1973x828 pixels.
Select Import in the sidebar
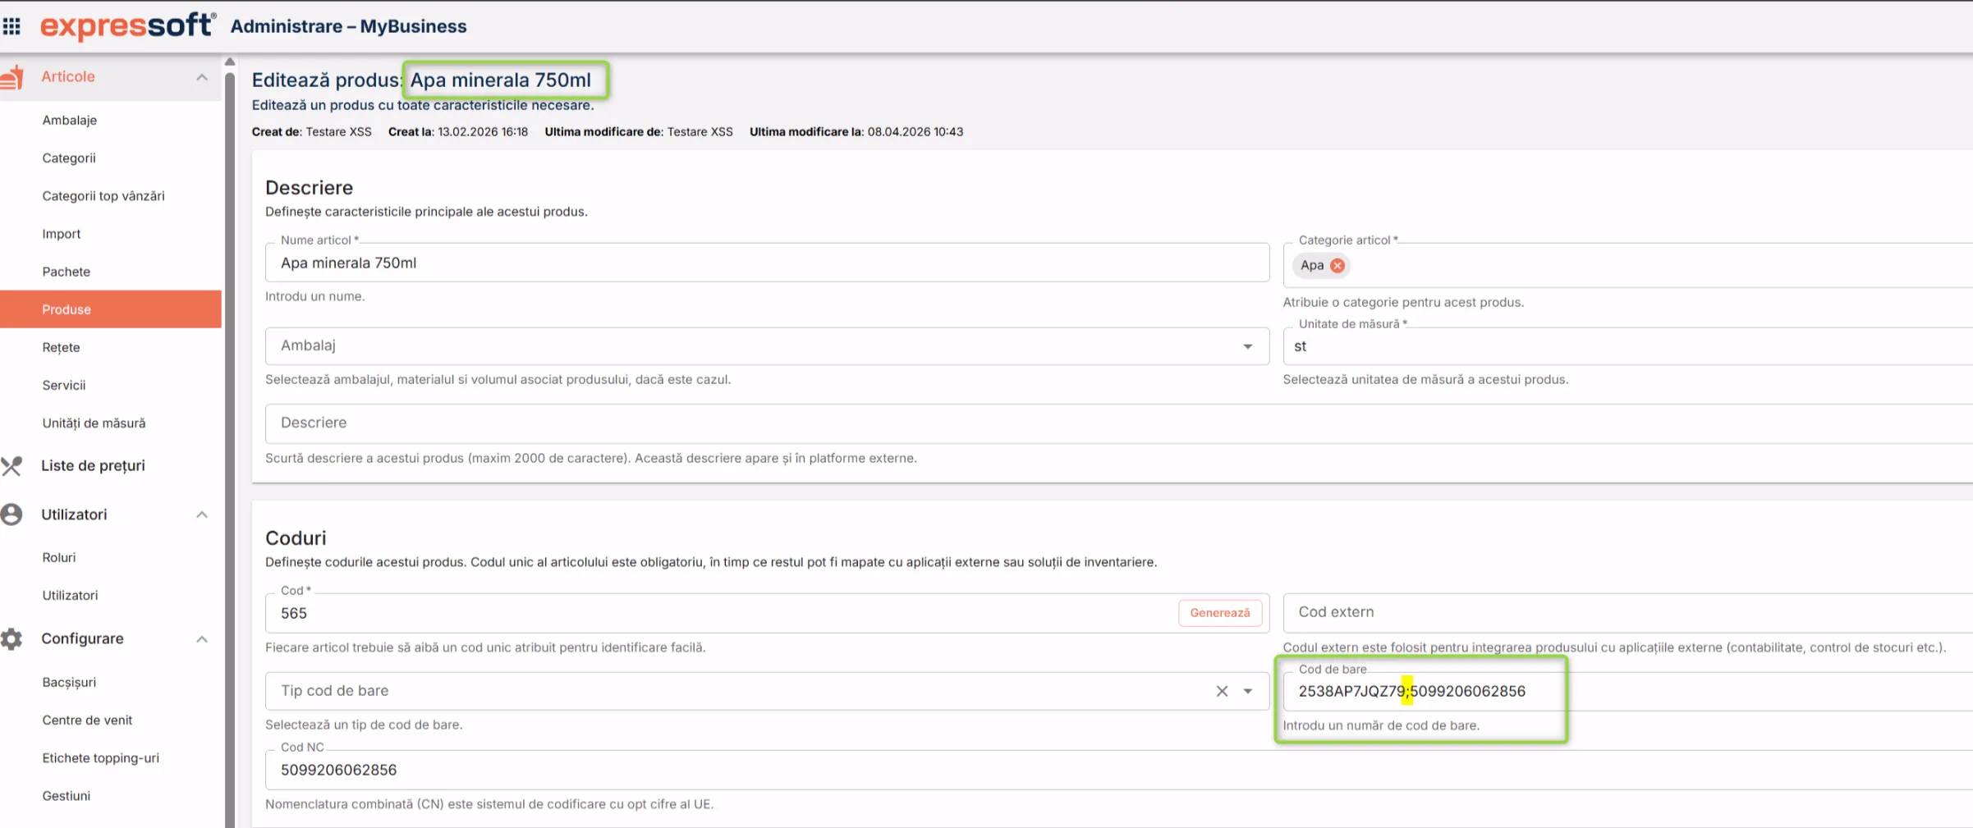[x=62, y=234]
